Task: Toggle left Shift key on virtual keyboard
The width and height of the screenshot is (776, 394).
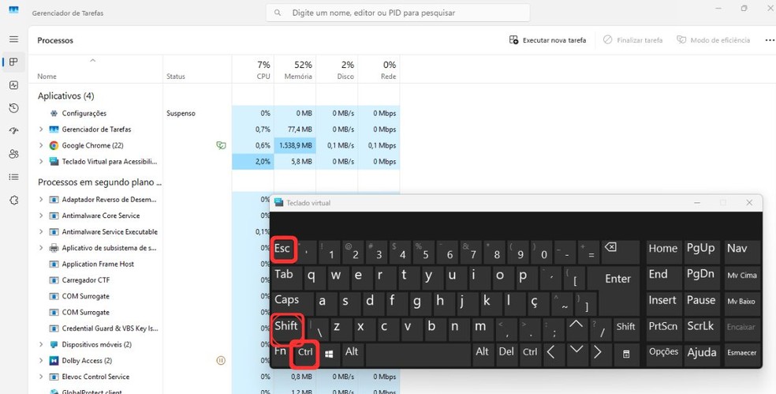Action: (287, 329)
